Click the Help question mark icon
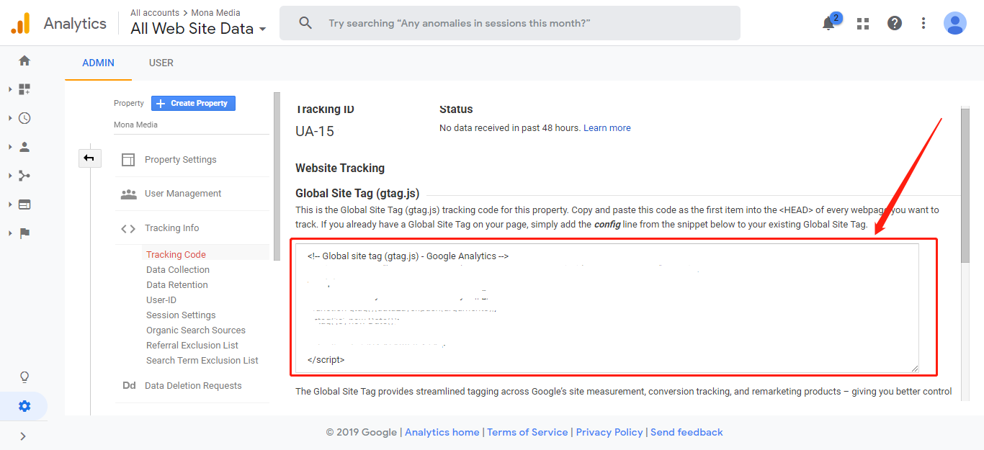 (x=895, y=23)
